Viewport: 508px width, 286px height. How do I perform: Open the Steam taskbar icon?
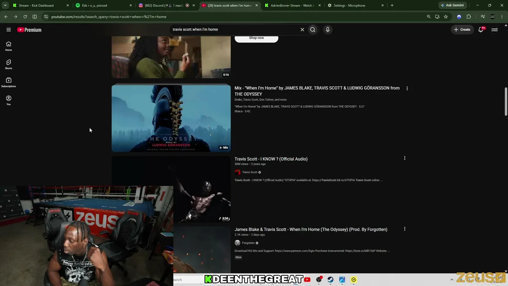click(x=330, y=280)
